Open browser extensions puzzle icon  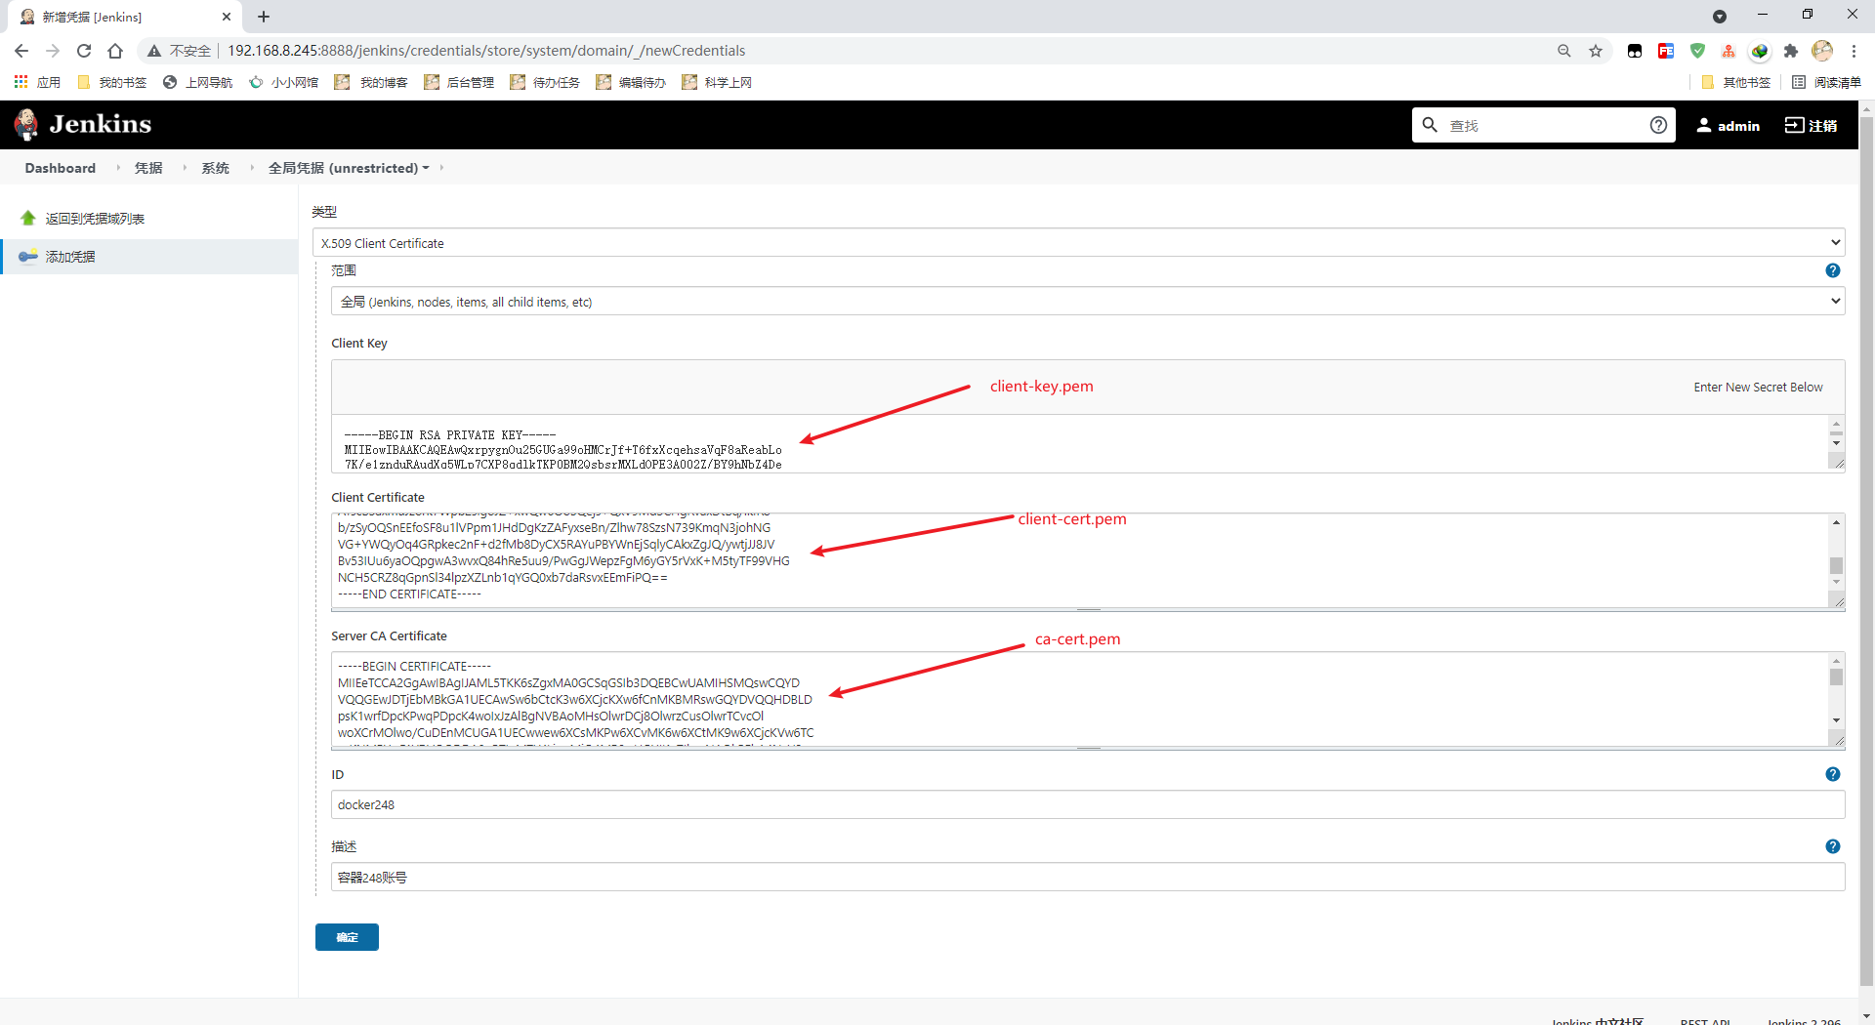click(x=1790, y=51)
